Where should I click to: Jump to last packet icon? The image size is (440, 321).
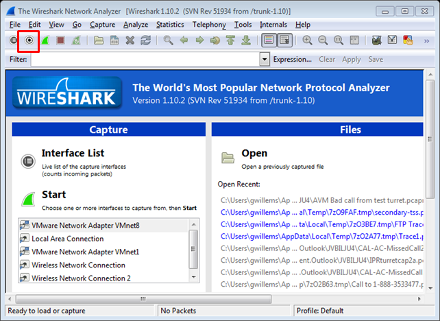(246, 40)
